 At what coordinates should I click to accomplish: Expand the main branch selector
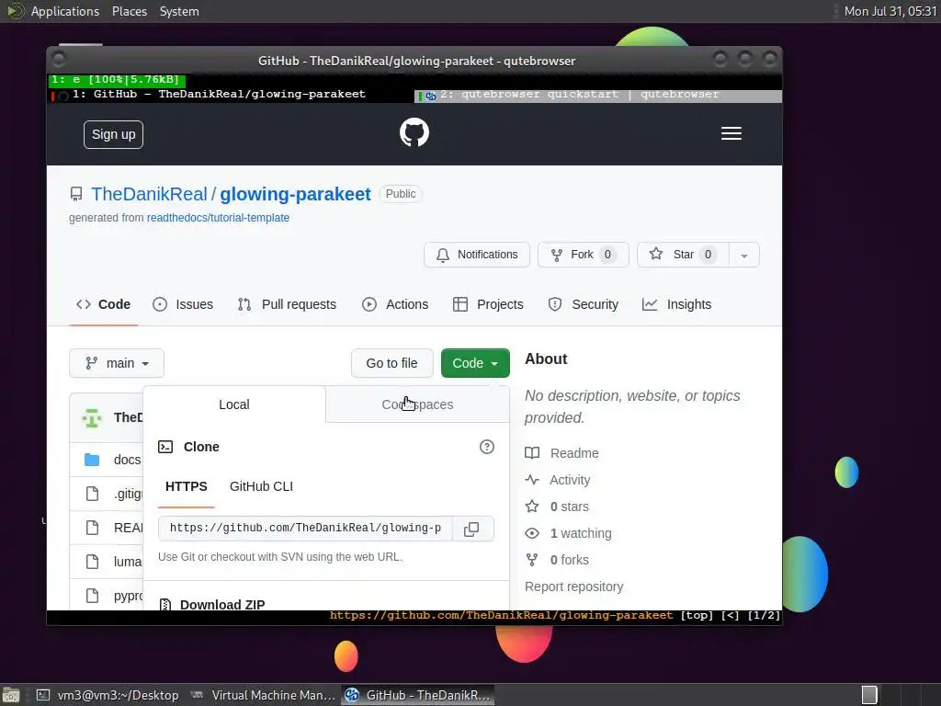click(117, 363)
